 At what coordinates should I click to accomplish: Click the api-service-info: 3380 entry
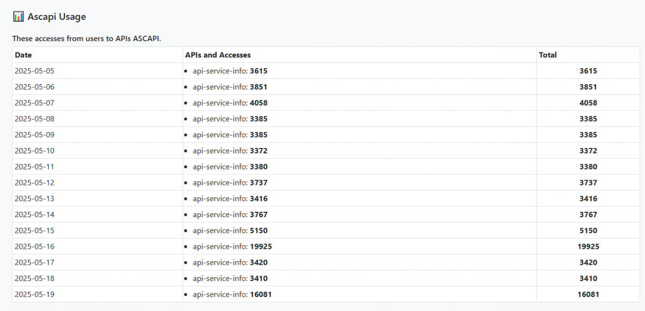pyautogui.click(x=230, y=167)
